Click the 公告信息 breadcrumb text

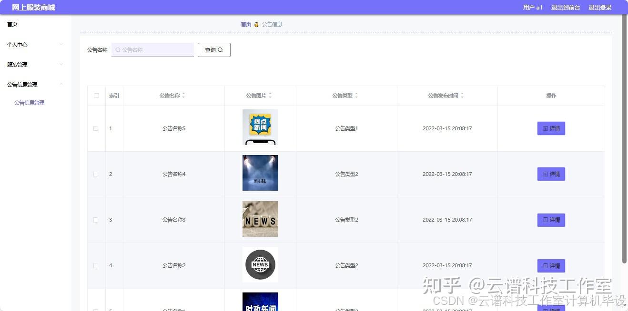[x=272, y=24]
